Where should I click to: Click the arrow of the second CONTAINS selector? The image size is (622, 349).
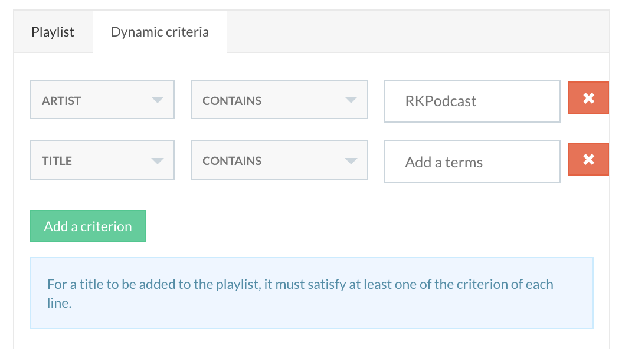pyautogui.click(x=351, y=161)
